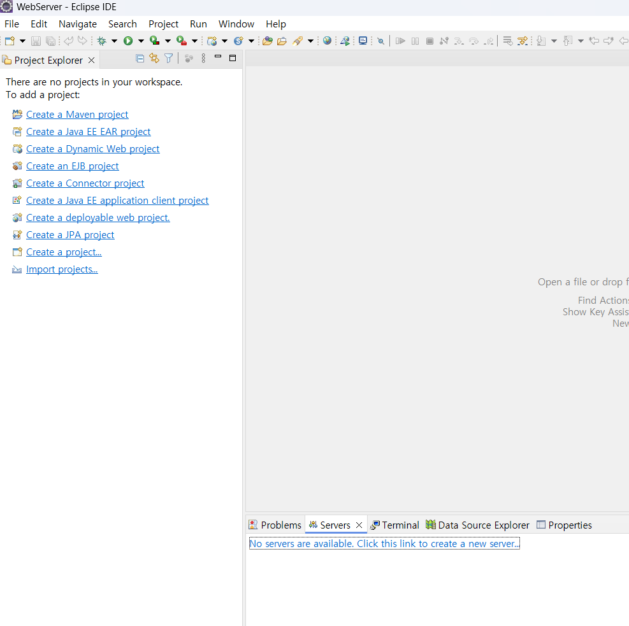The height and width of the screenshot is (626, 629).
Task: Click the Step Over icon
Action: 474,41
